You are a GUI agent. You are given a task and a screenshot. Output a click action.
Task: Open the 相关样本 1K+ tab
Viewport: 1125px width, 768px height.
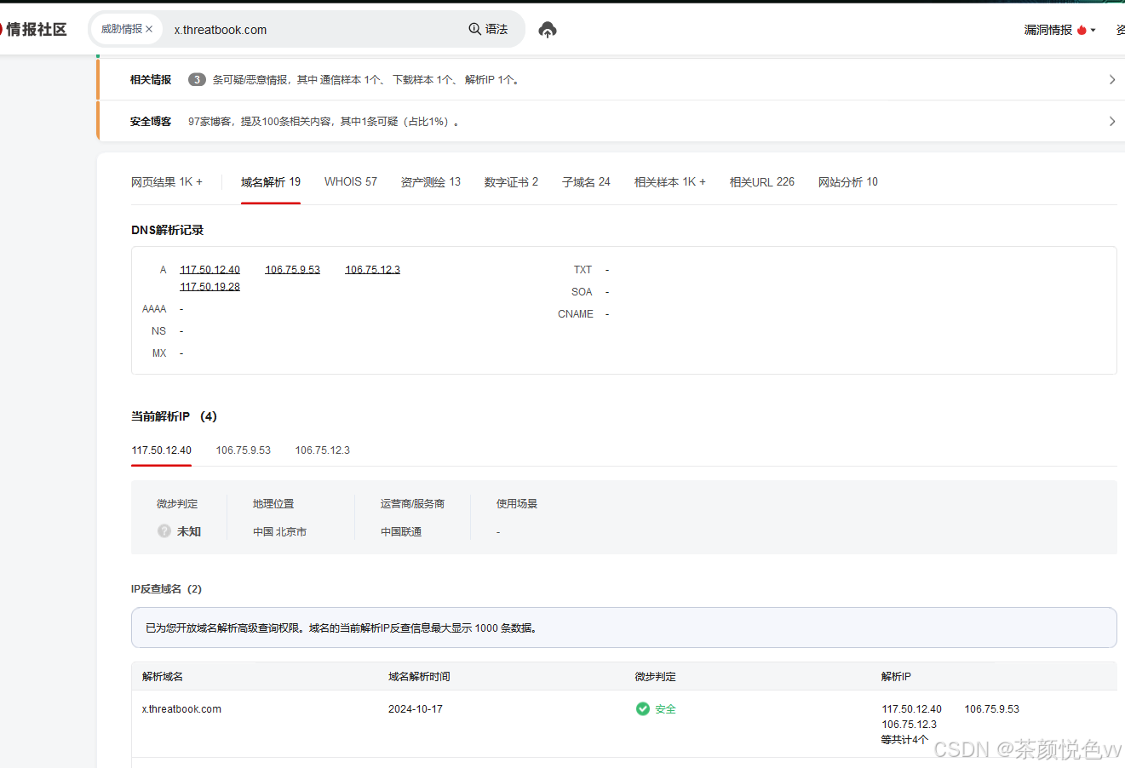[670, 182]
